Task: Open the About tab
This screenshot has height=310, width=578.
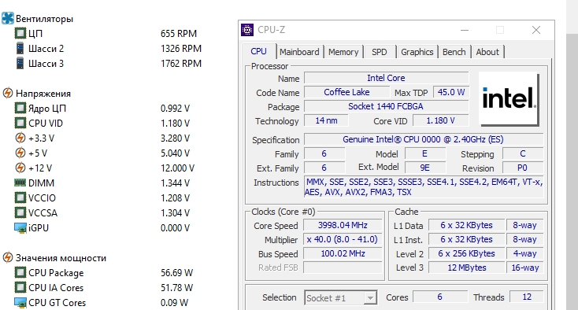Action: [487, 52]
